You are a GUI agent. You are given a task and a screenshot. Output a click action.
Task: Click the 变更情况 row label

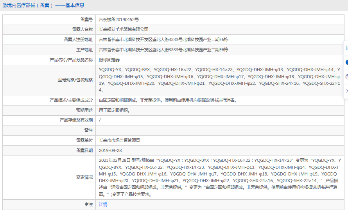tap(84, 177)
